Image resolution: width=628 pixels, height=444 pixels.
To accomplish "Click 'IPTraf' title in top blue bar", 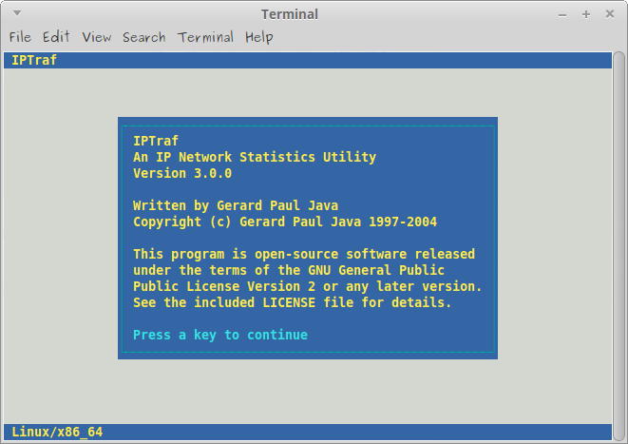I will [x=34, y=60].
